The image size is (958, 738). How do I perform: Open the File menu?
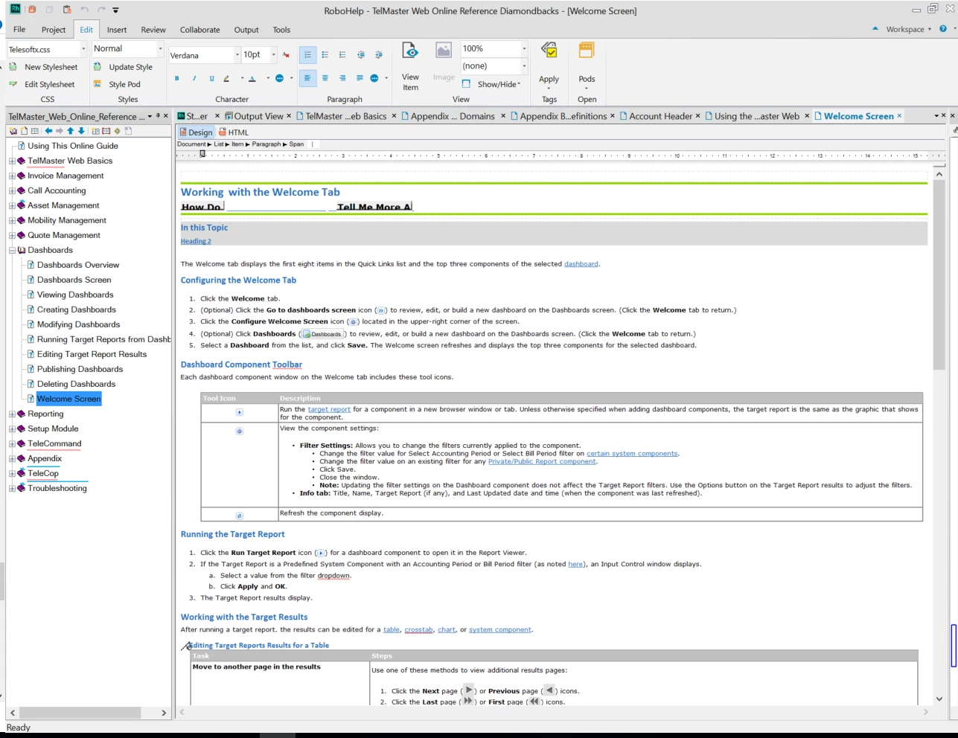[x=19, y=30]
